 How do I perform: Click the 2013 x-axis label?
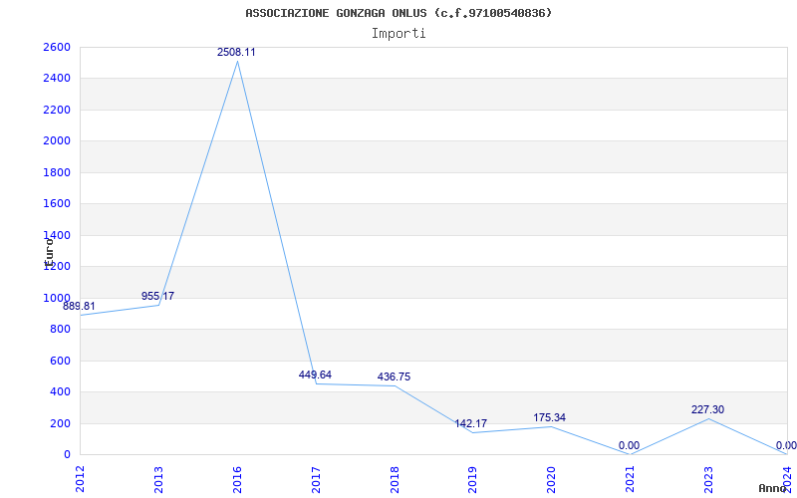158,479
